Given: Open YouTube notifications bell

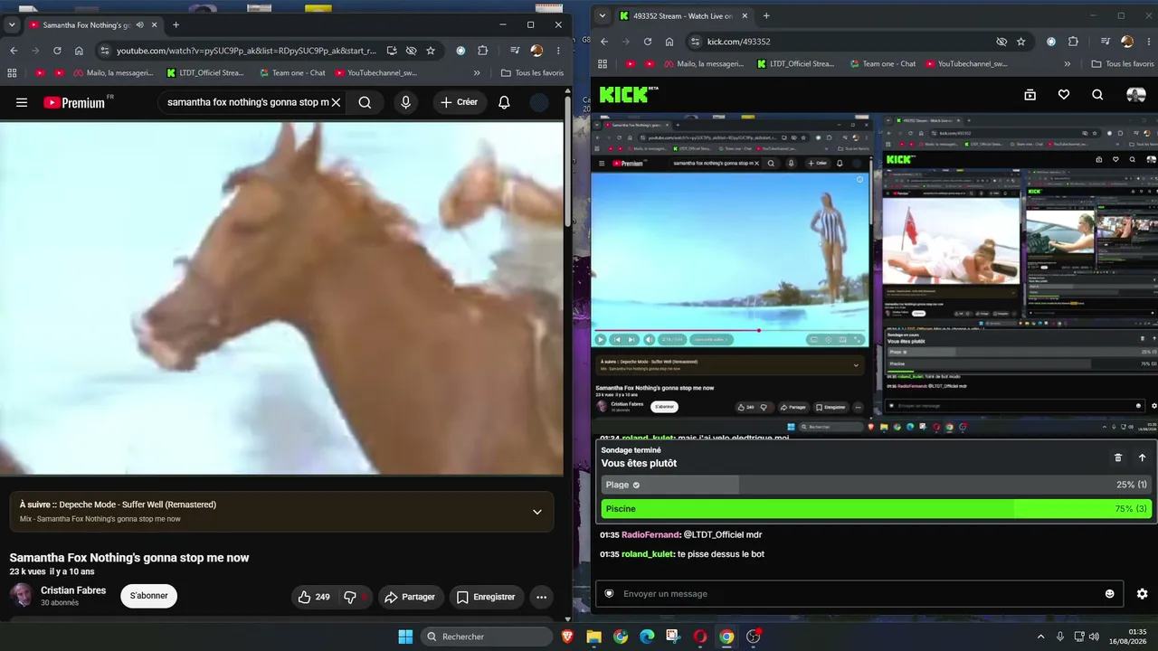Looking at the screenshot, I should coord(504,102).
